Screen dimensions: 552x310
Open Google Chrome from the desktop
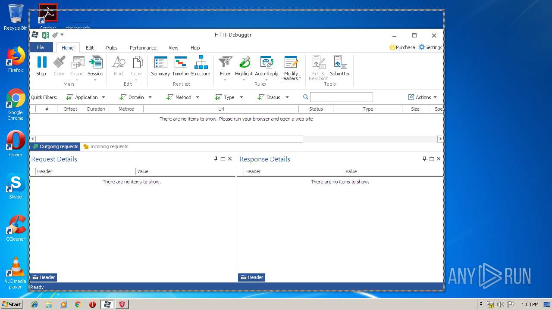pos(16,104)
